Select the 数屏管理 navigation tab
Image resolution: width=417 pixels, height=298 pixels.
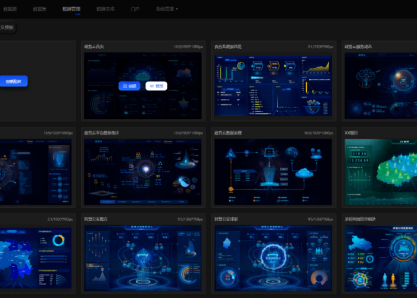(72, 10)
